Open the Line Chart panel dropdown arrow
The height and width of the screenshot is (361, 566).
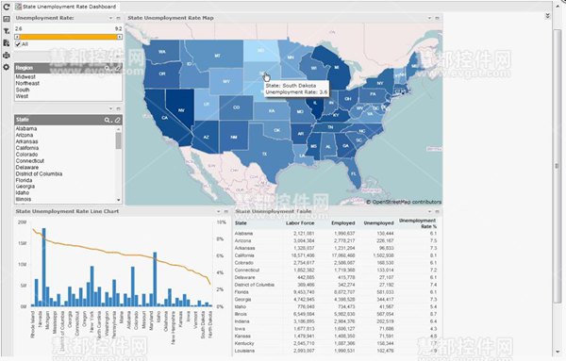point(218,211)
